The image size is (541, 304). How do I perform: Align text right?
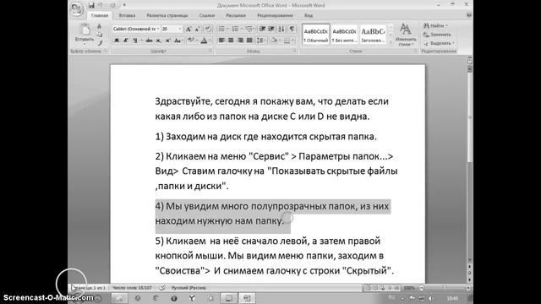[x=240, y=41]
